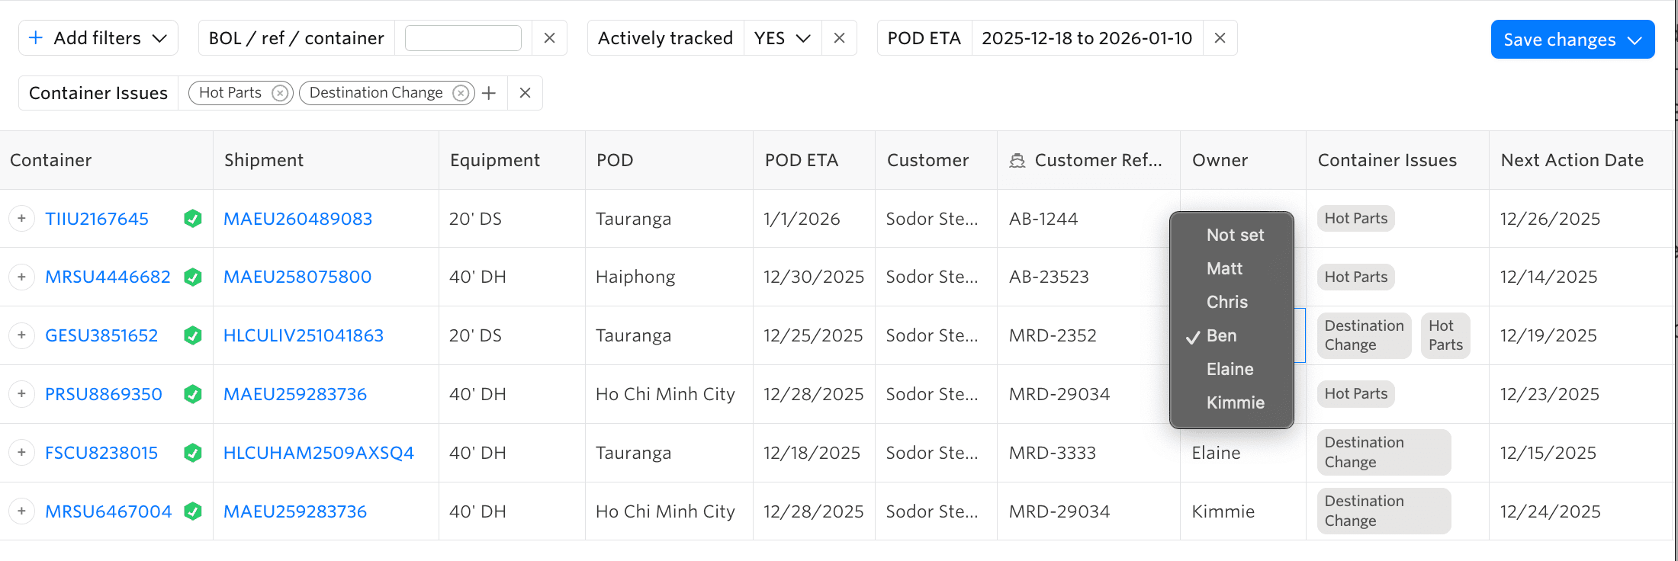Open the Add filters dropdown
1678x561 pixels.
tap(98, 38)
